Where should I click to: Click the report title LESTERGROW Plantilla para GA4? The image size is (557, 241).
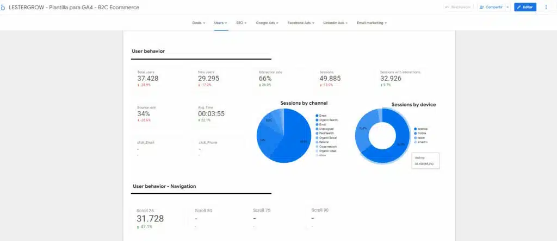[x=74, y=8]
